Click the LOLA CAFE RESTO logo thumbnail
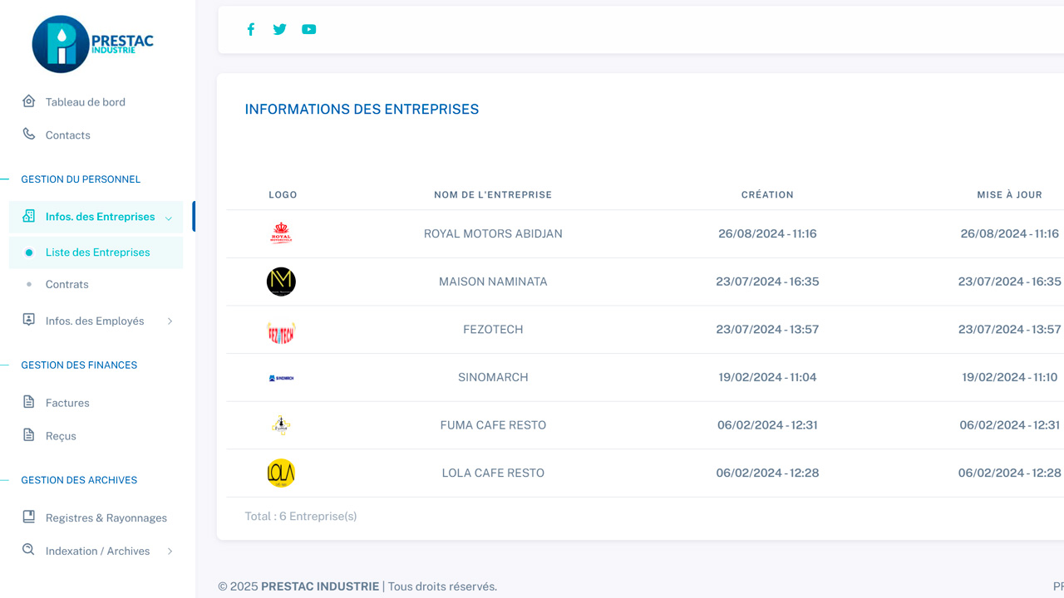 click(x=281, y=473)
